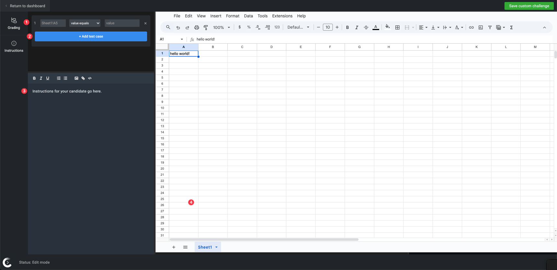
Task: Click the search magnifier icon in toolbar
Action: (x=168, y=27)
